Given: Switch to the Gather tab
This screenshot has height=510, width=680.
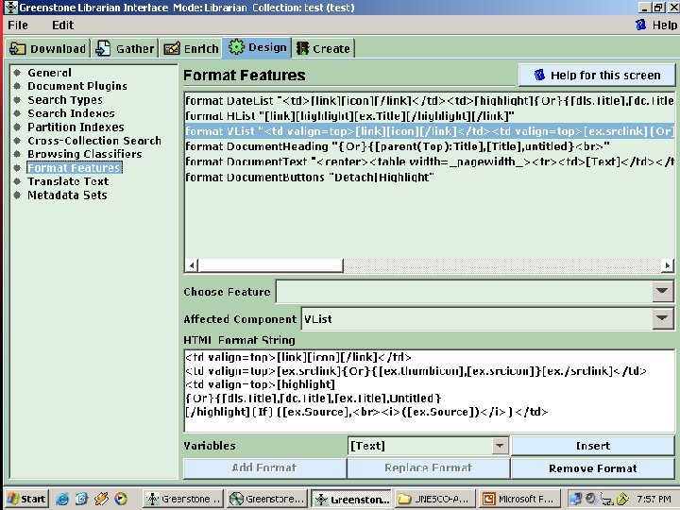Looking at the screenshot, I should 125,48.
